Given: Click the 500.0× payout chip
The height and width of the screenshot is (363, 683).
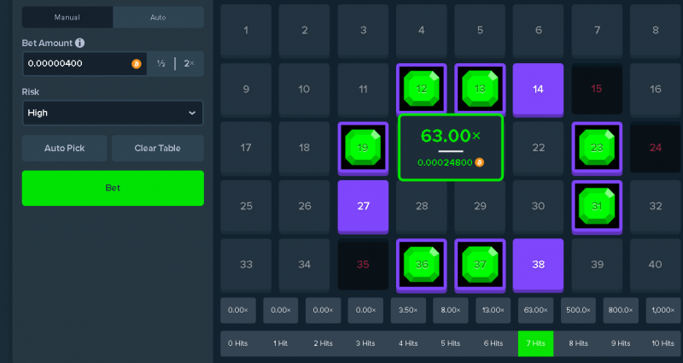Looking at the screenshot, I should pyautogui.click(x=578, y=310).
